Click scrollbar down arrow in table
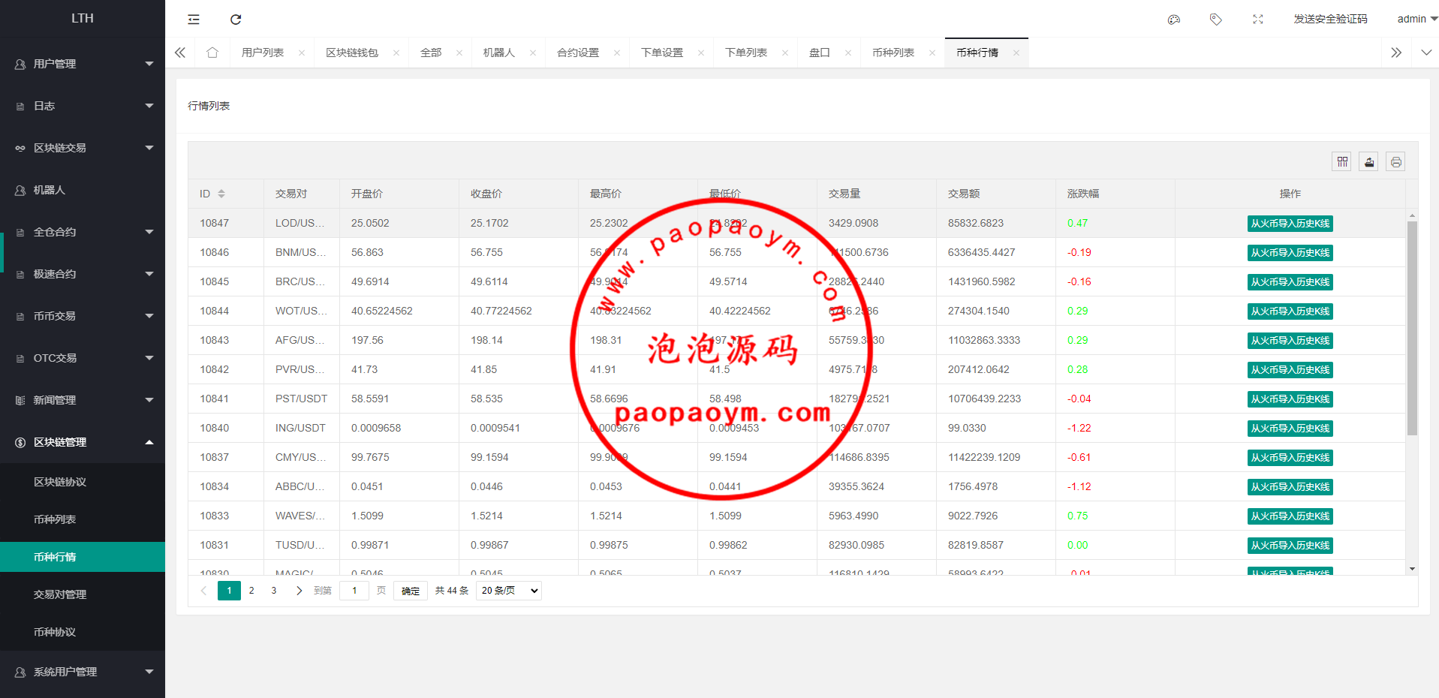The width and height of the screenshot is (1439, 698). click(x=1412, y=569)
